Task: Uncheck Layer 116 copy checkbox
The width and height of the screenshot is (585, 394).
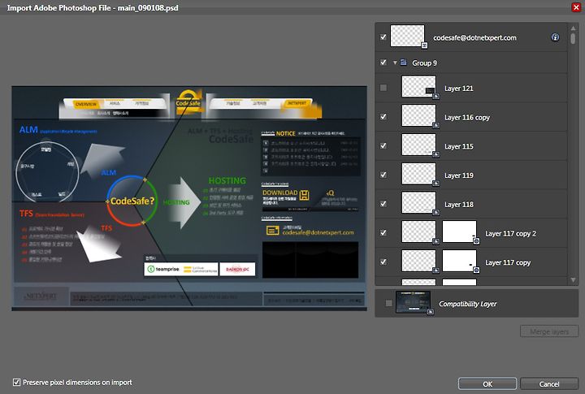Action: pos(383,117)
